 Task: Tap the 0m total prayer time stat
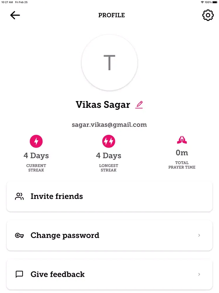click(182, 153)
